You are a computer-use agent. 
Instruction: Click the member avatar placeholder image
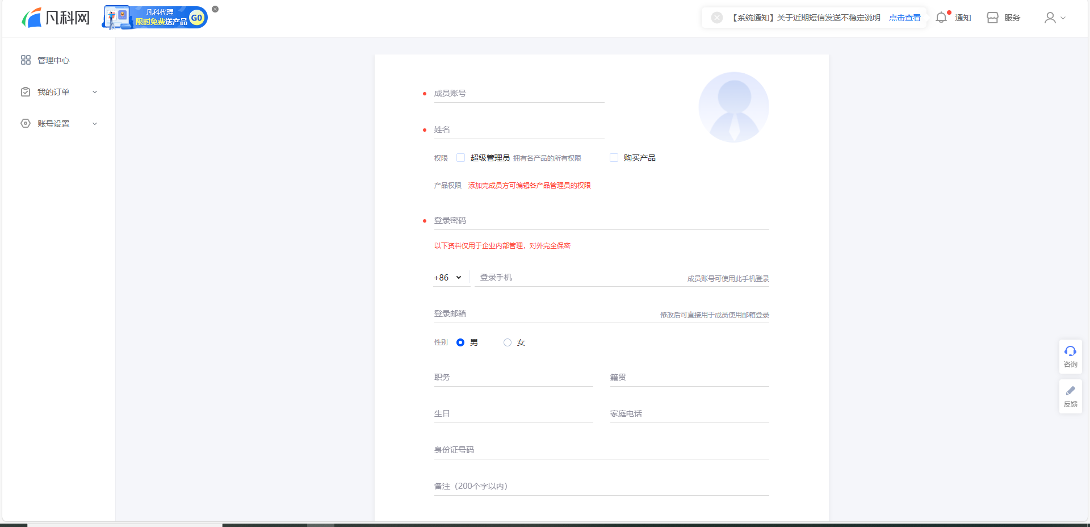(x=733, y=107)
